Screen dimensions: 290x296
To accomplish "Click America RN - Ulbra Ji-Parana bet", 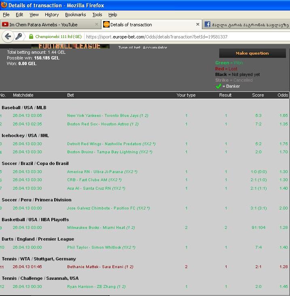I will coord(102,172).
